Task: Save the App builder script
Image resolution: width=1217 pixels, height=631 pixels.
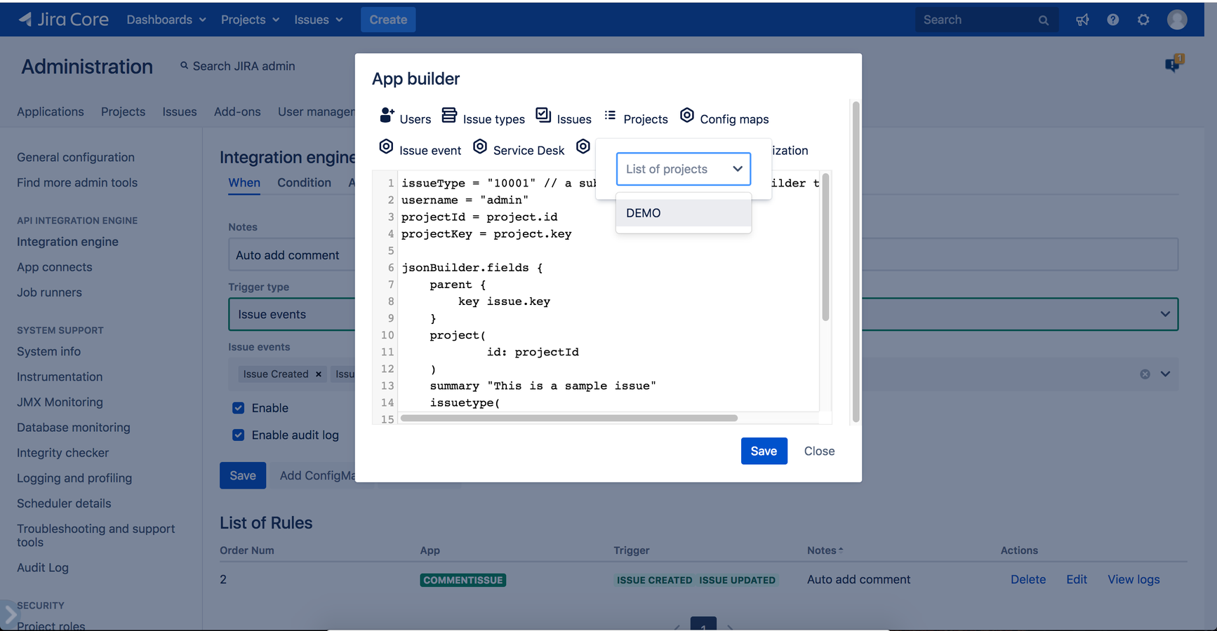Action: point(764,451)
